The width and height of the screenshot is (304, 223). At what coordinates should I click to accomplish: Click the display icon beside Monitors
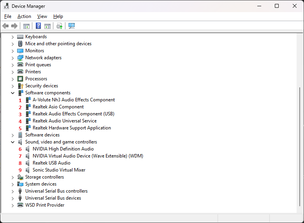20,51
